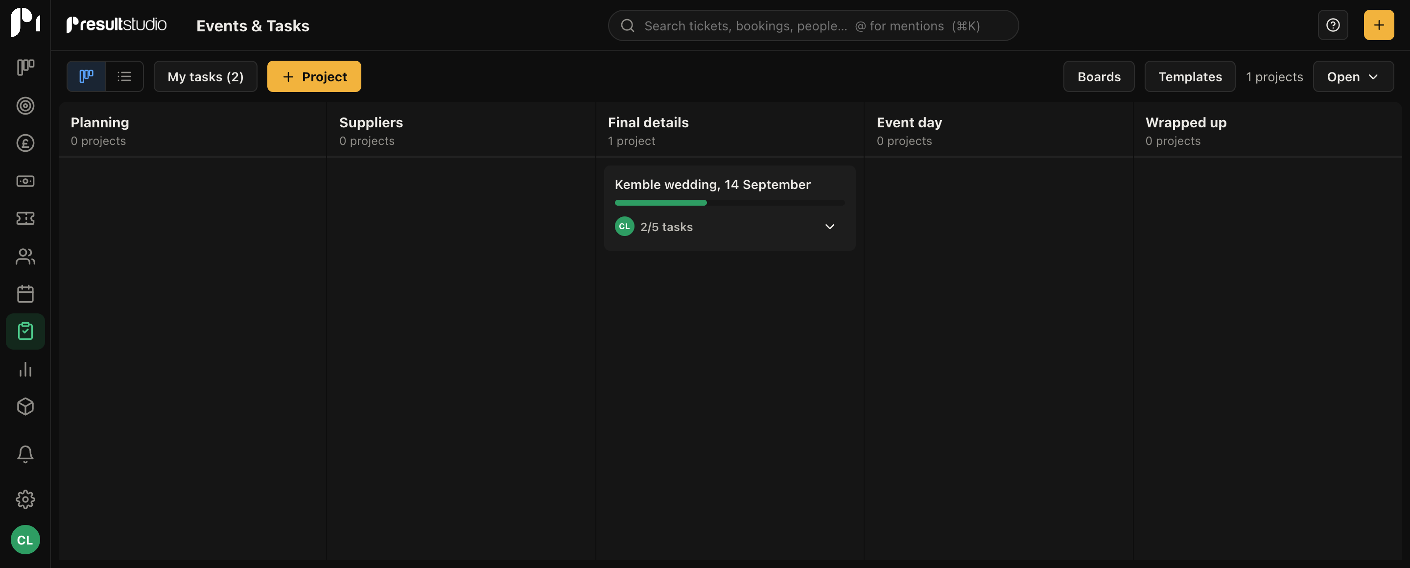Screen dimensions: 1410x568
Task: Open the Kemble wedding, 14 September card
Action: (x=729, y=208)
